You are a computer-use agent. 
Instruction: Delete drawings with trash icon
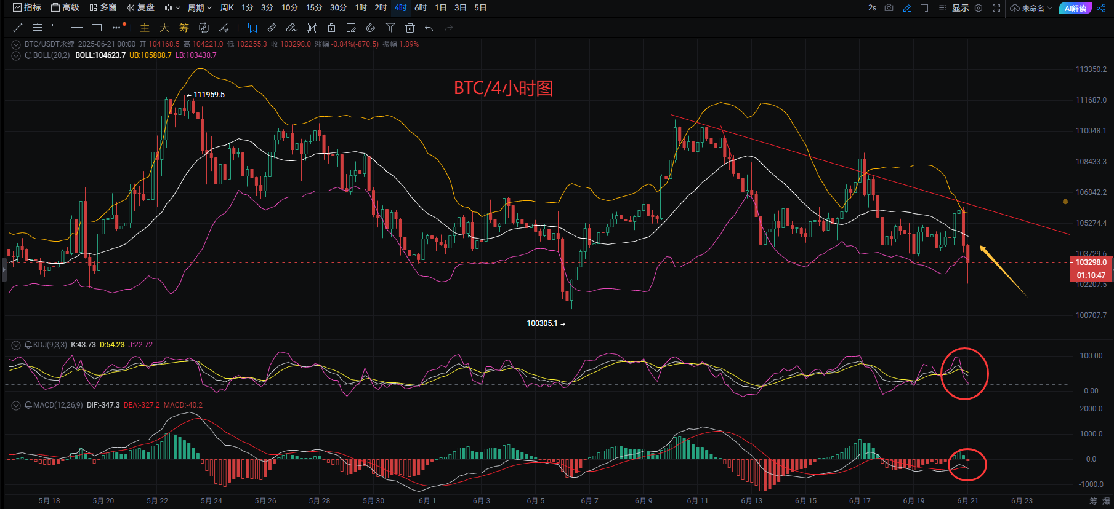coord(410,28)
